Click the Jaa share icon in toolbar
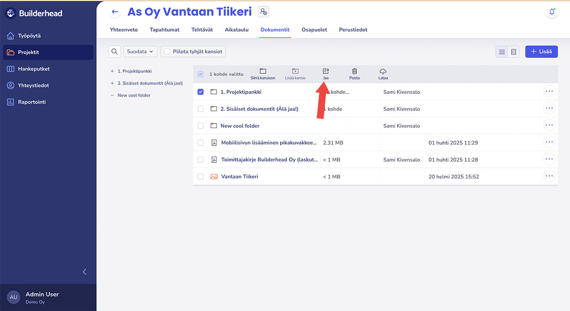Image resolution: width=570 pixels, height=311 pixels. 326,72
